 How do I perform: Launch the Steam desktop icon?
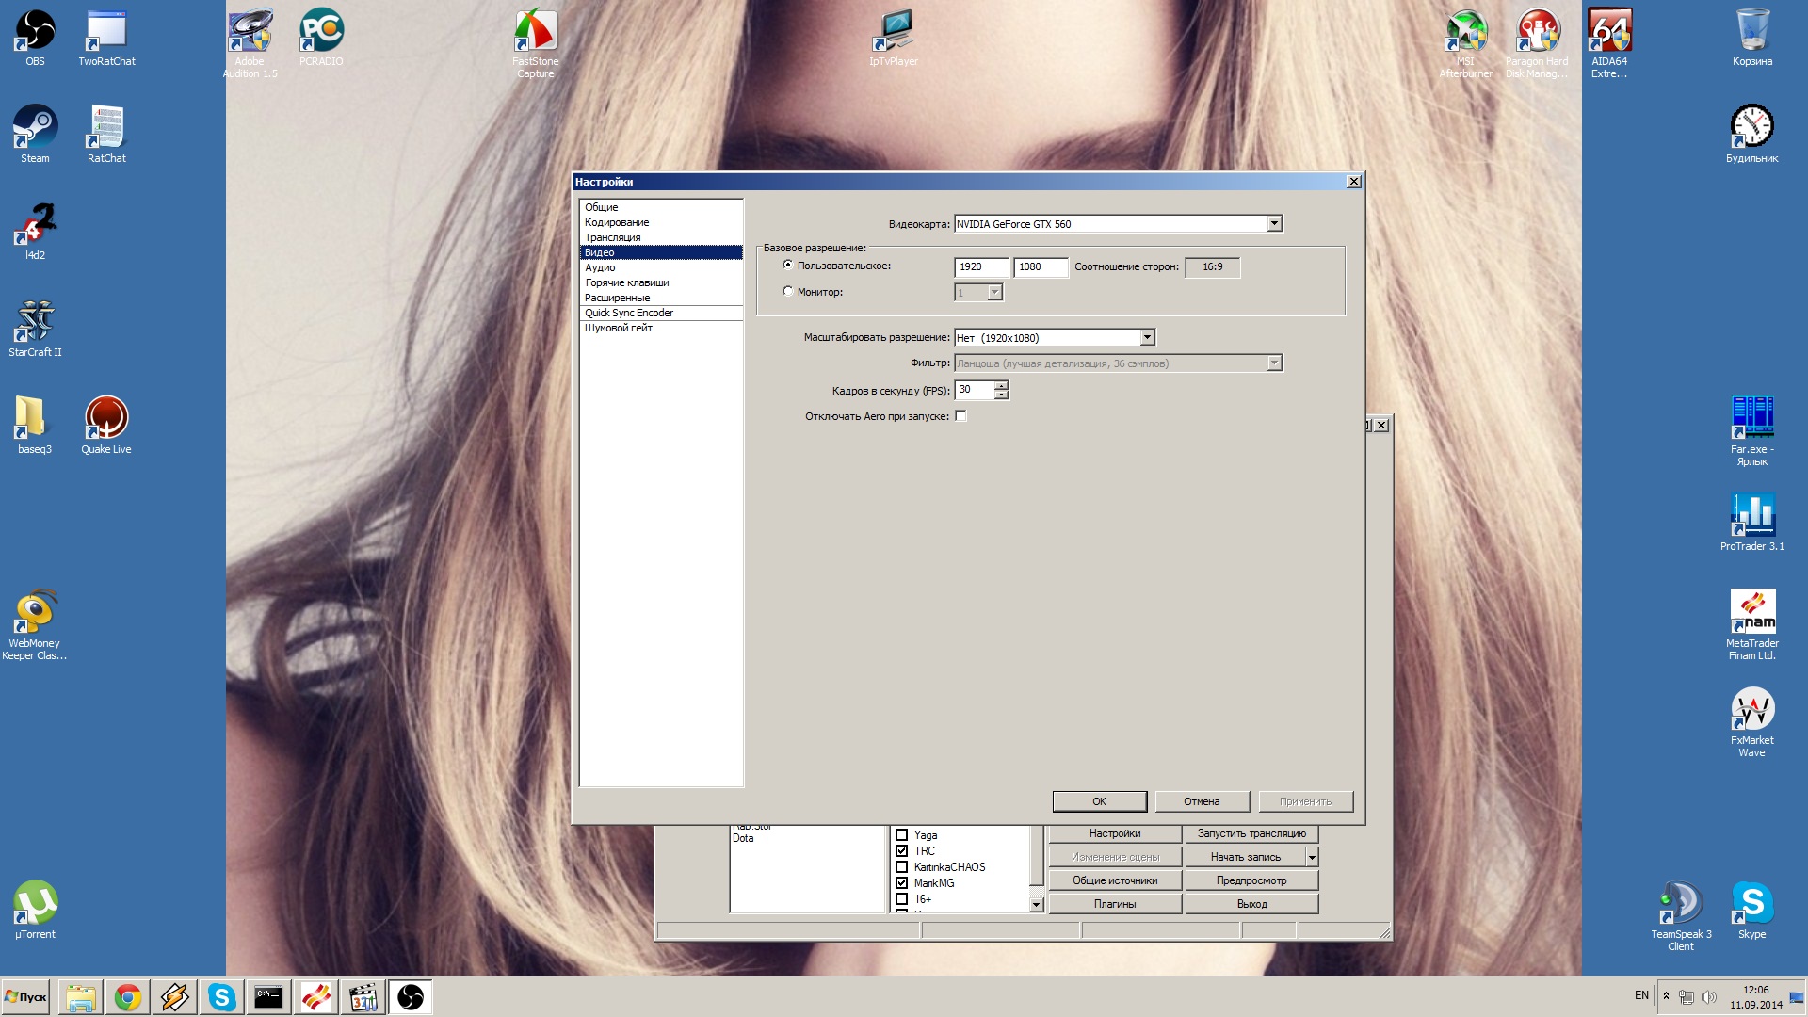(x=35, y=127)
